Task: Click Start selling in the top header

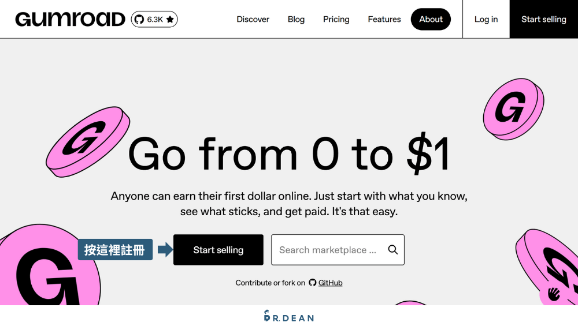Action: [x=543, y=20]
